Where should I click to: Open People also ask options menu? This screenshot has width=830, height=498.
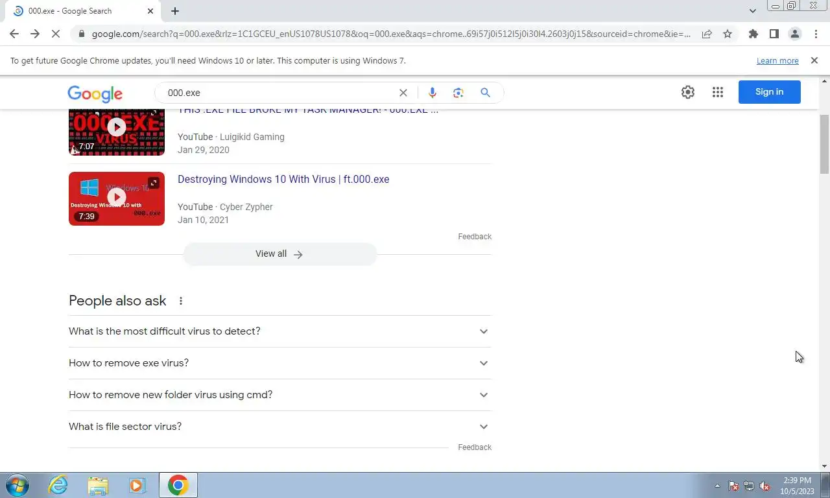coord(181,301)
